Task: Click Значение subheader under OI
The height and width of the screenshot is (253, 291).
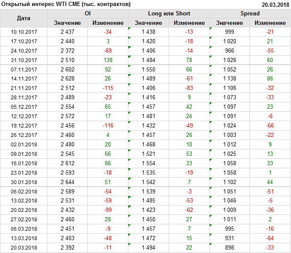Action: [67, 23]
